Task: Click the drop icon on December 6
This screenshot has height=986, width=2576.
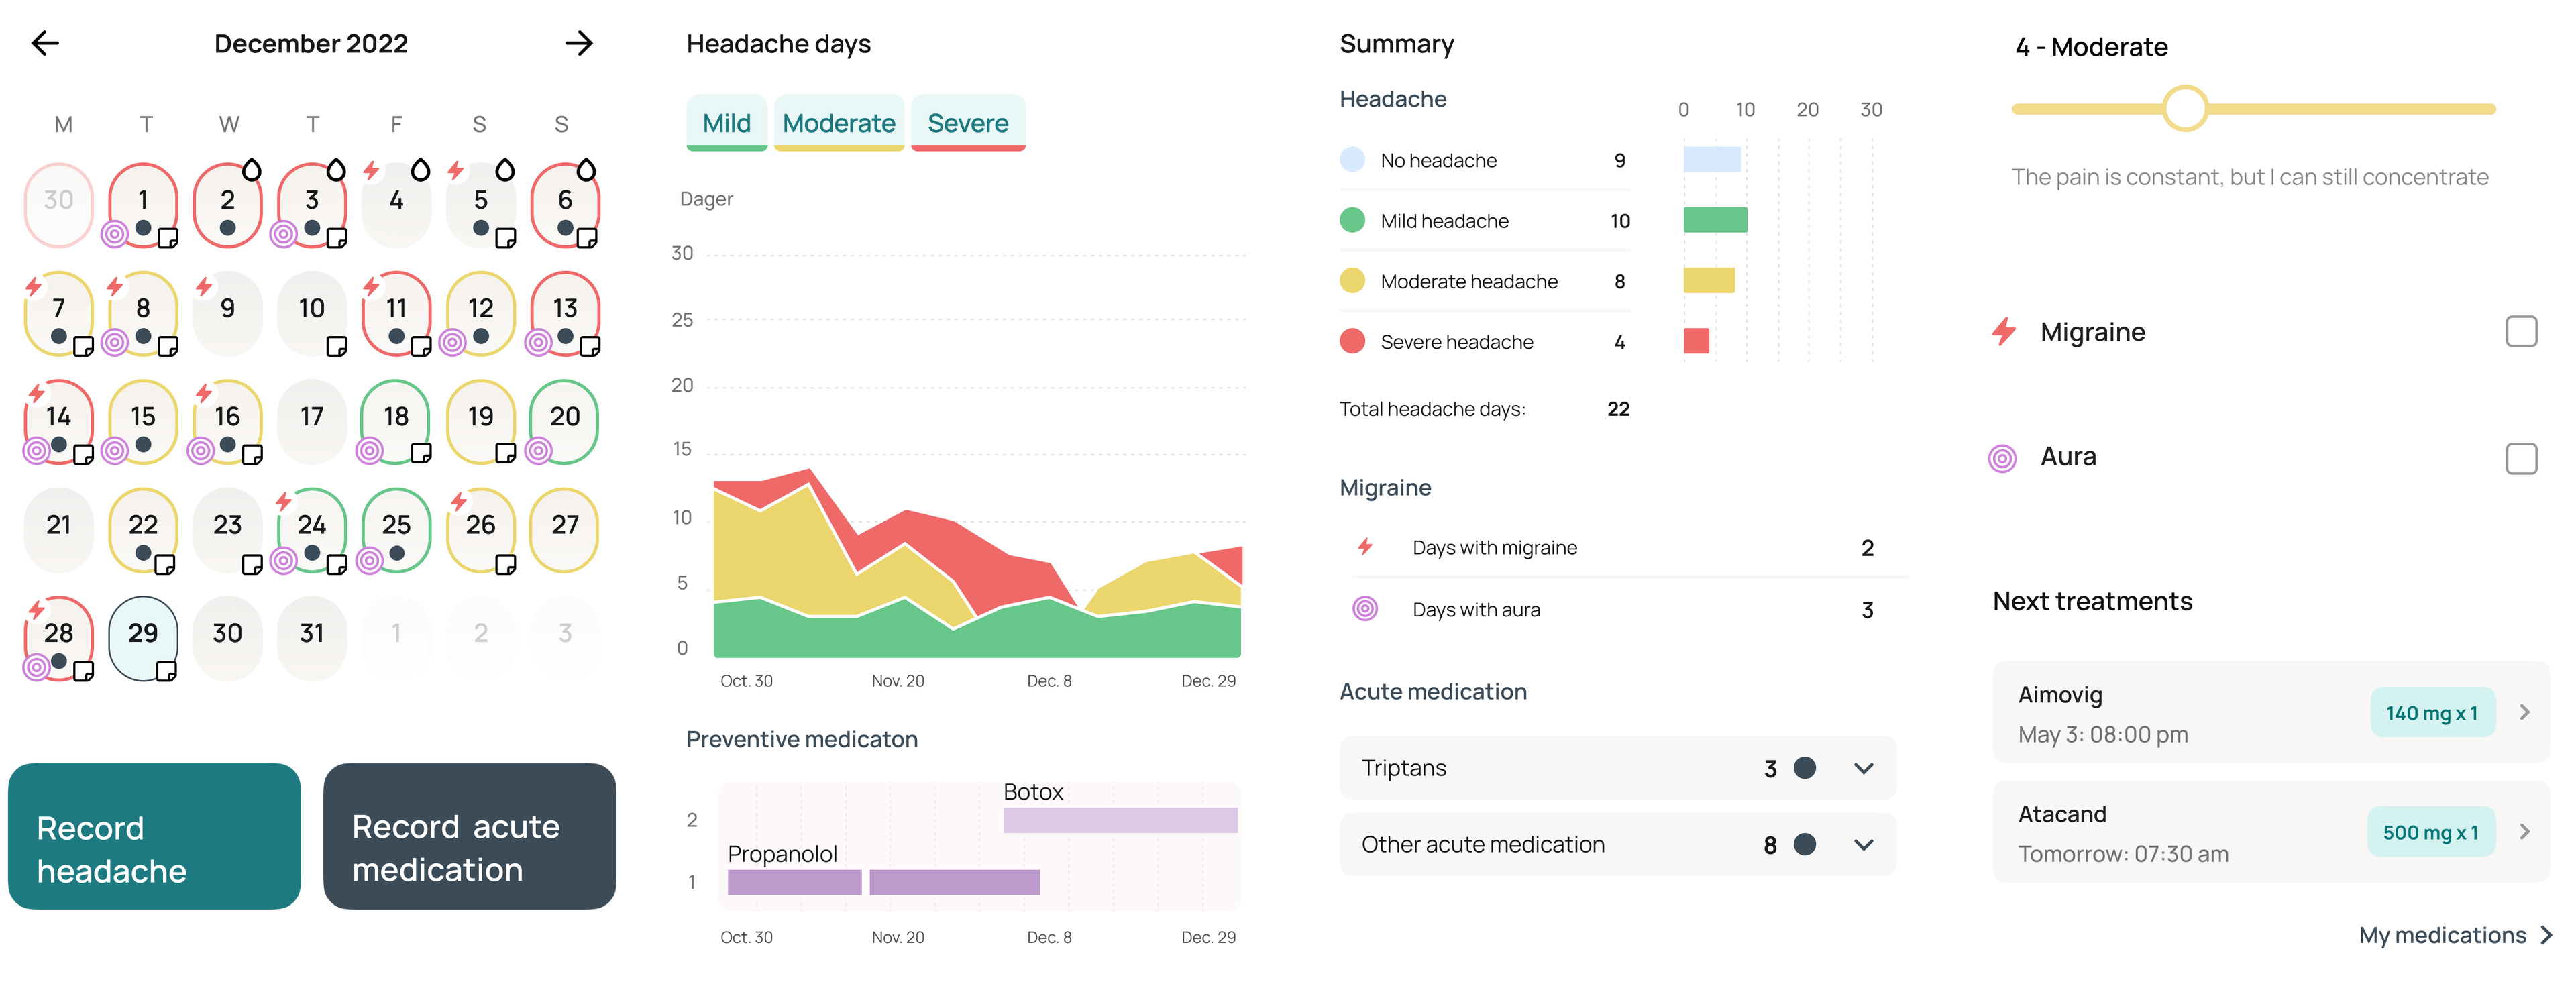Action: [x=587, y=170]
